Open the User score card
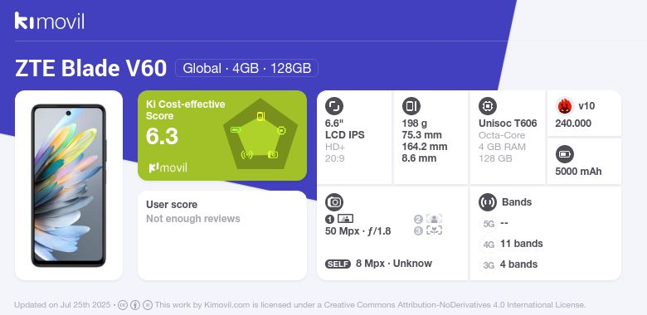647x315 pixels. coord(222,235)
